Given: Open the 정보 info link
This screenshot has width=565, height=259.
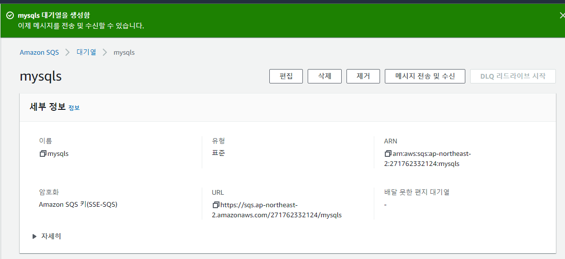Looking at the screenshot, I should click(x=74, y=108).
